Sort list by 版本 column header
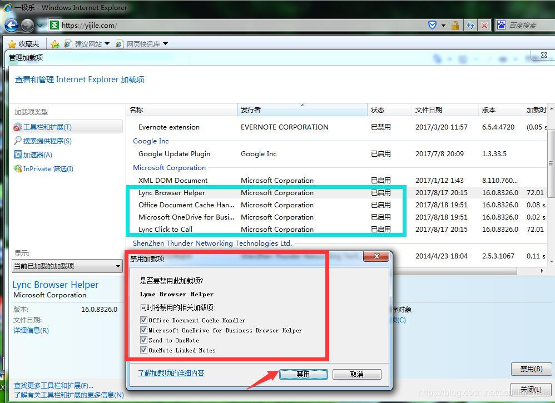This screenshot has height=403, width=555. point(501,110)
